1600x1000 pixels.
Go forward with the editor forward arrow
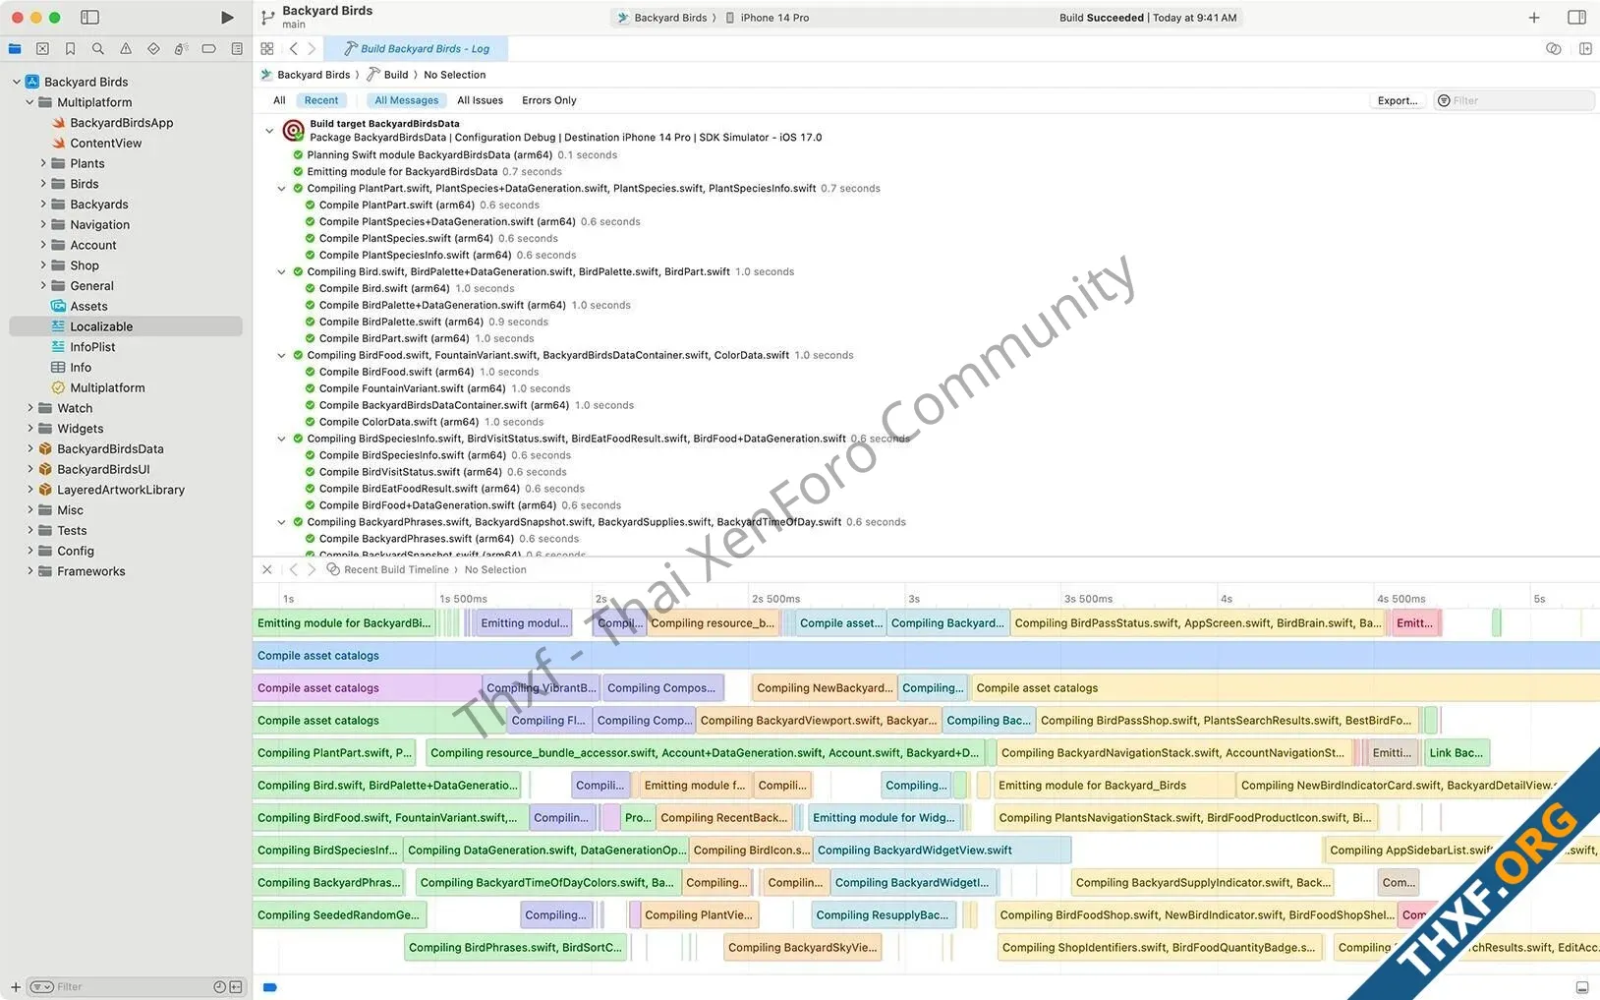pos(312,48)
